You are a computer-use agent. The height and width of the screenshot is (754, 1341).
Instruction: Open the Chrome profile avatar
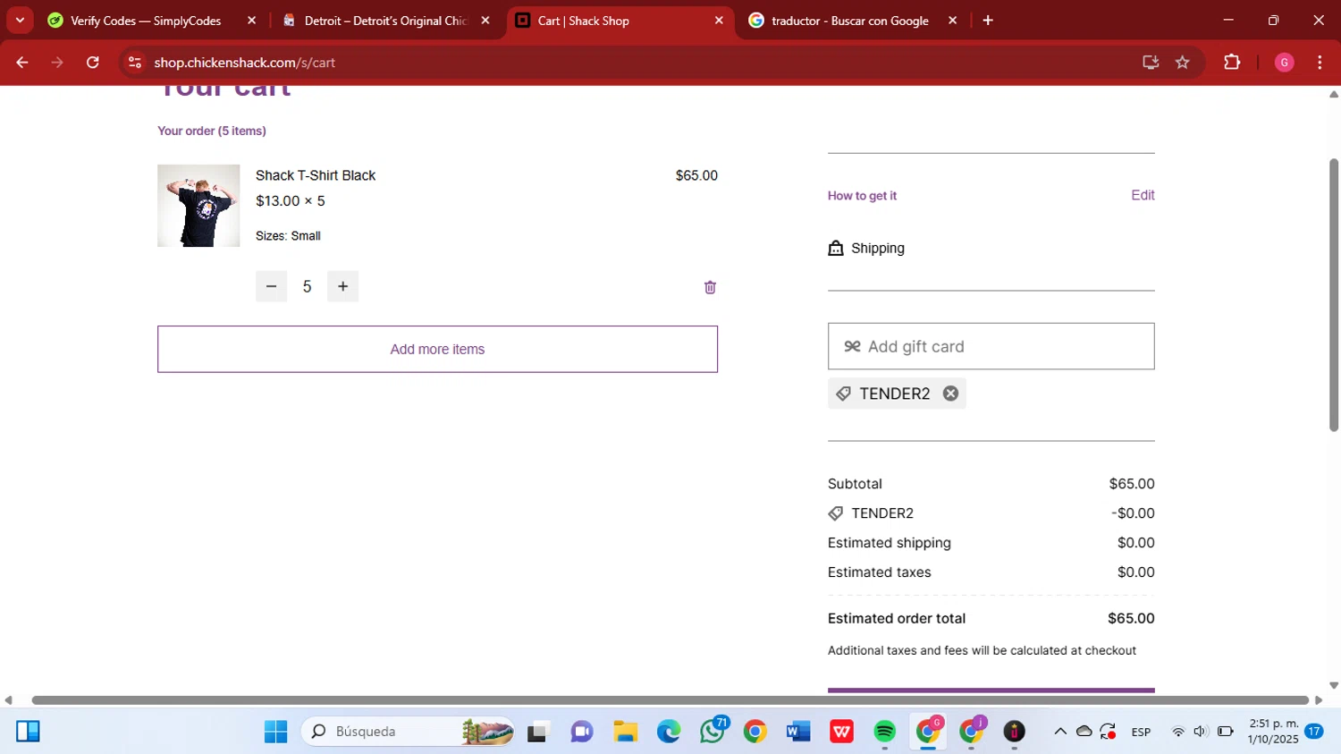(1285, 63)
